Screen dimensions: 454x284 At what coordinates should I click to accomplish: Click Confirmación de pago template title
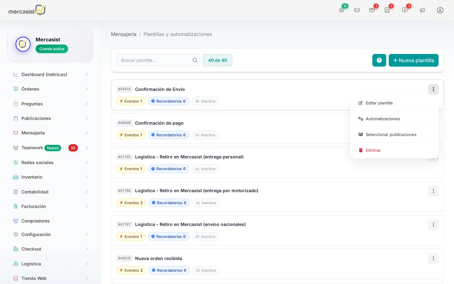159,123
